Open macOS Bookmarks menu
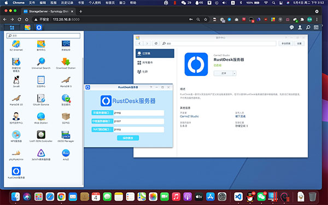328x205 pixels. pos(81,3)
